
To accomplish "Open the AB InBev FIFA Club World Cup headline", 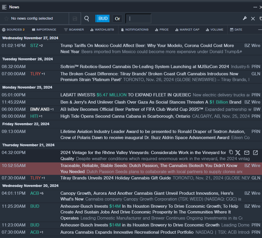I will [x=132, y=109].
